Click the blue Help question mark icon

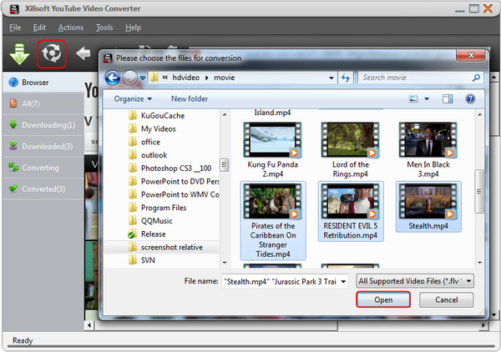pyautogui.click(x=470, y=99)
